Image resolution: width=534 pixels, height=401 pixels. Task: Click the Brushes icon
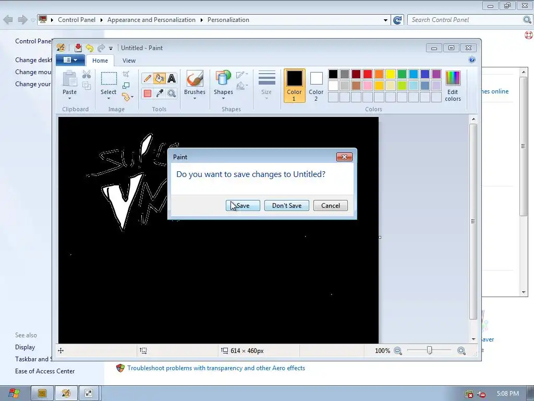[x=195, y=79]
